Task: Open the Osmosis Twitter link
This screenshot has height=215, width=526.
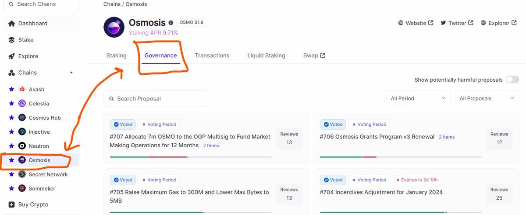Action: [457, 23]
